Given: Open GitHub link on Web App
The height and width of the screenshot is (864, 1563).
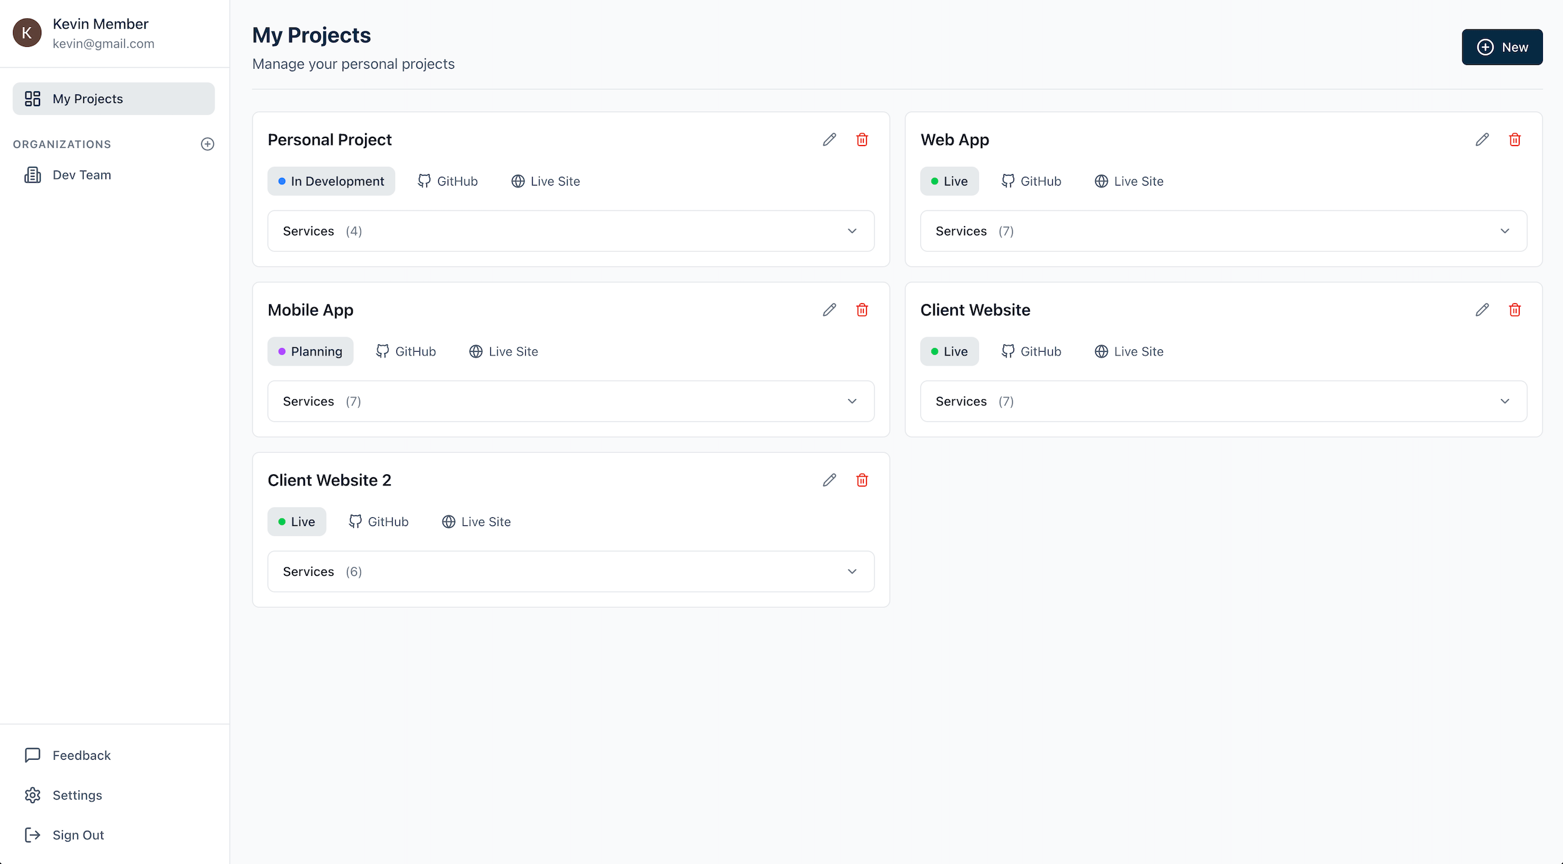Looking at the screenshot, I should click(x=1032, y=181).
